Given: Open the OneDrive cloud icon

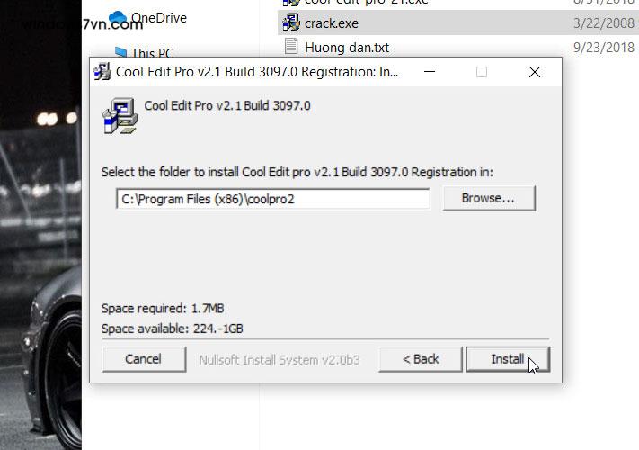Looking at the screenshot, I should (118, 17).
